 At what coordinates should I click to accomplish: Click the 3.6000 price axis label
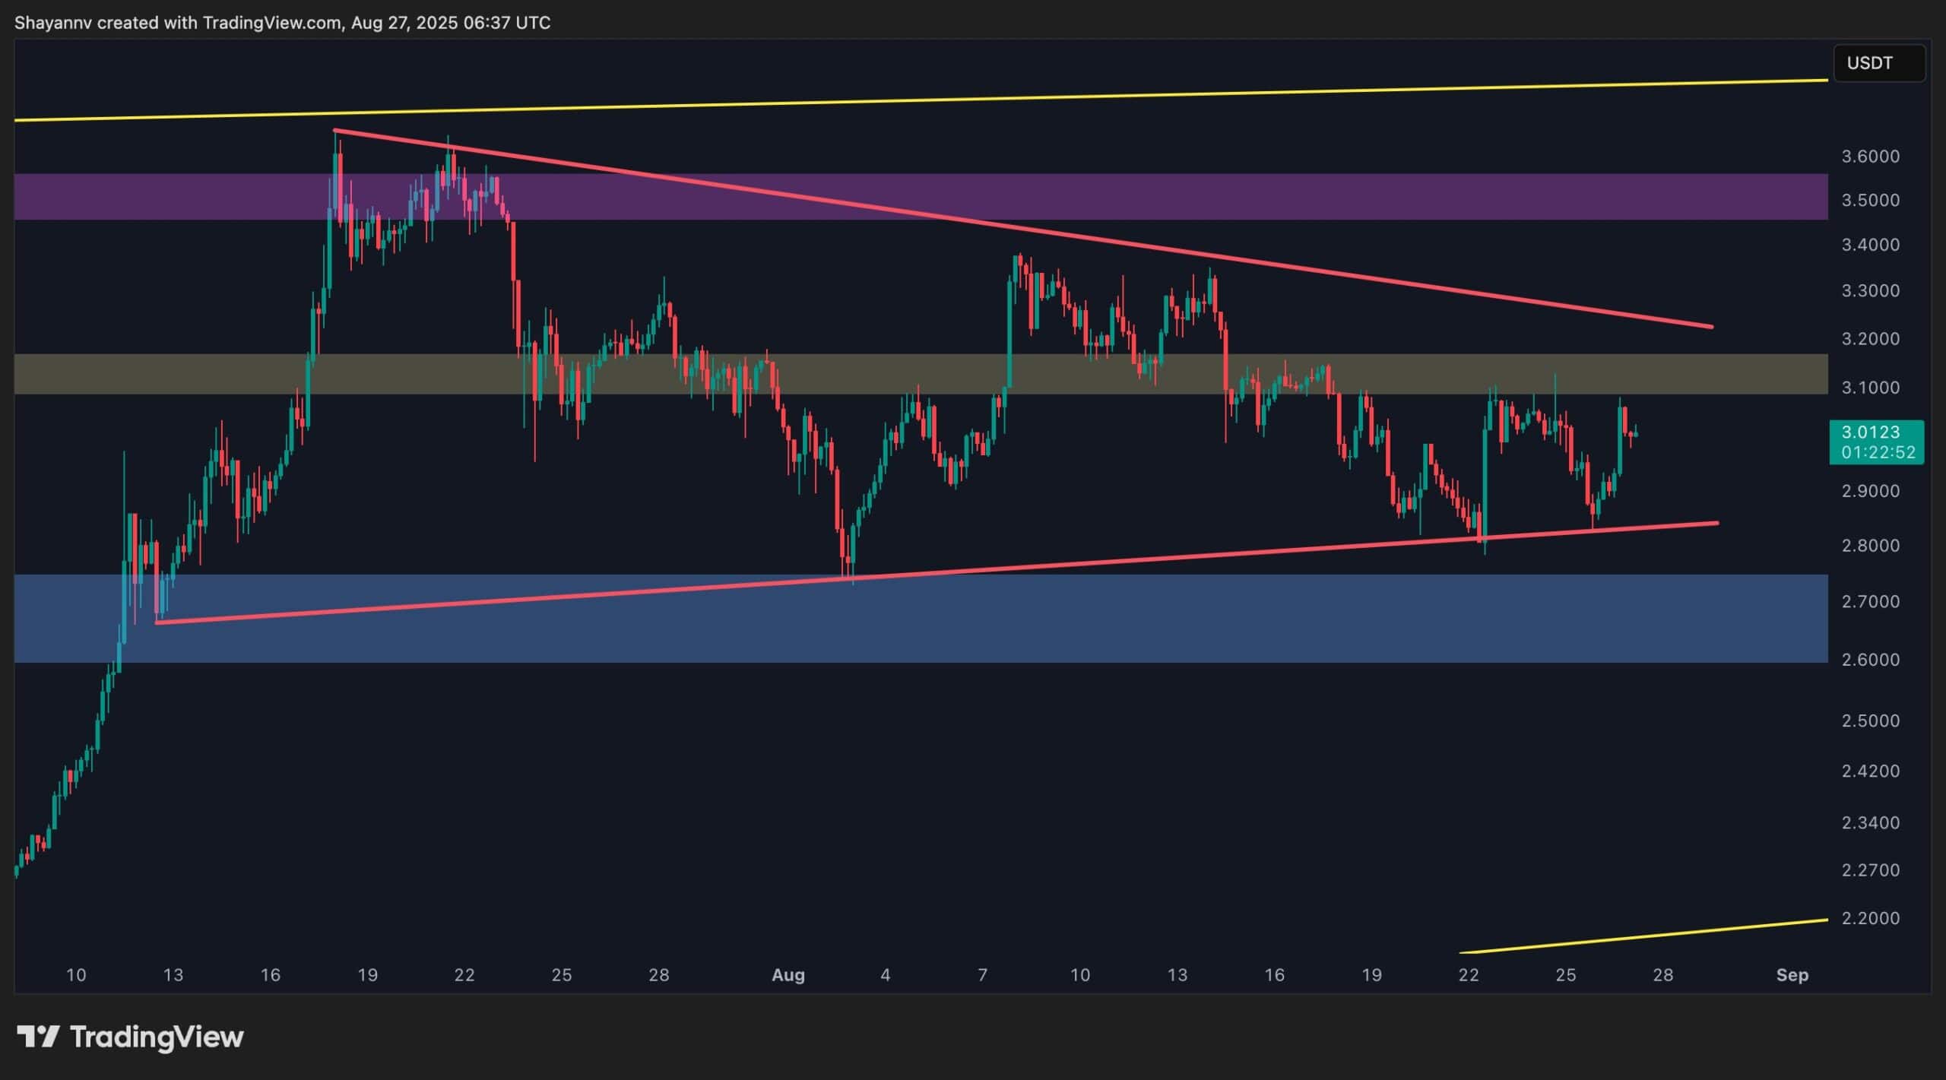1870,157
